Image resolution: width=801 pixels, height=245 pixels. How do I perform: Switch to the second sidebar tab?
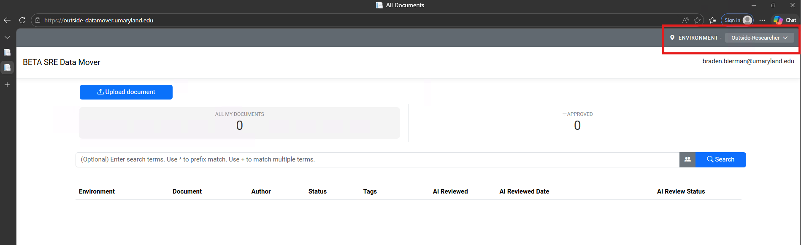click(x=7, y=67)
